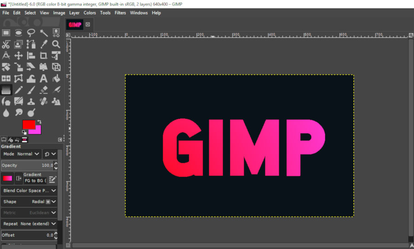The width and height of the screenshot is (414, 249).
Task: Open the Repeat None (extend) dropdown
Action: (29, 224)
